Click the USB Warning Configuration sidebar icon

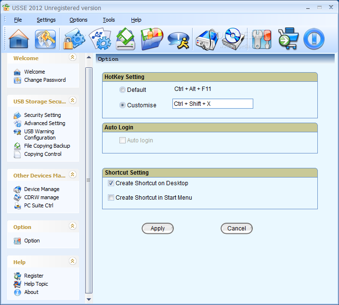click(x=17, y=132)
